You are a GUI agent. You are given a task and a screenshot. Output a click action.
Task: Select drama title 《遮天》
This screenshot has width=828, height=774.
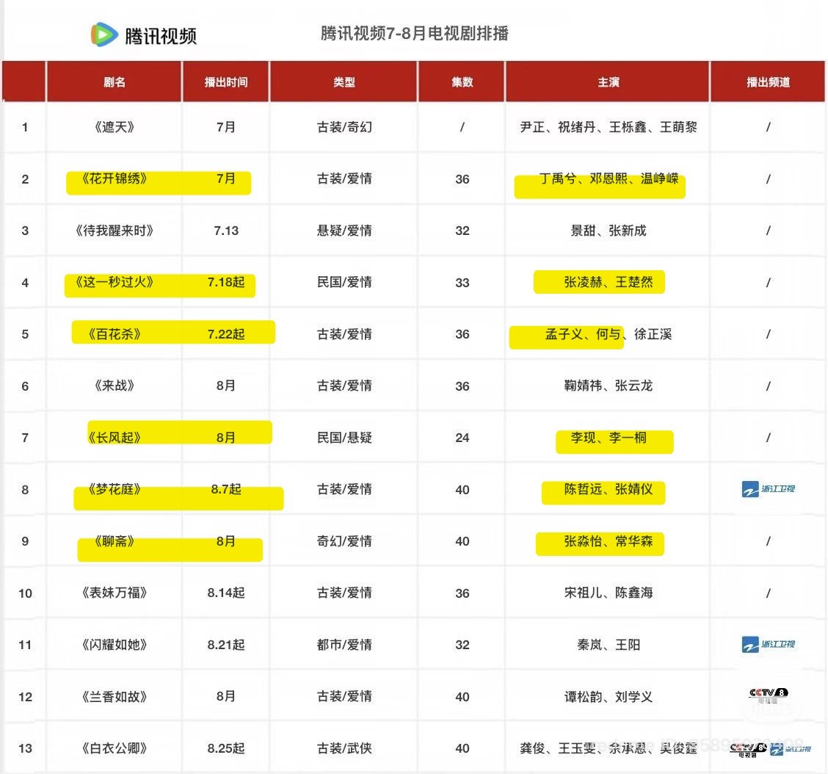(x=114, y=127)
